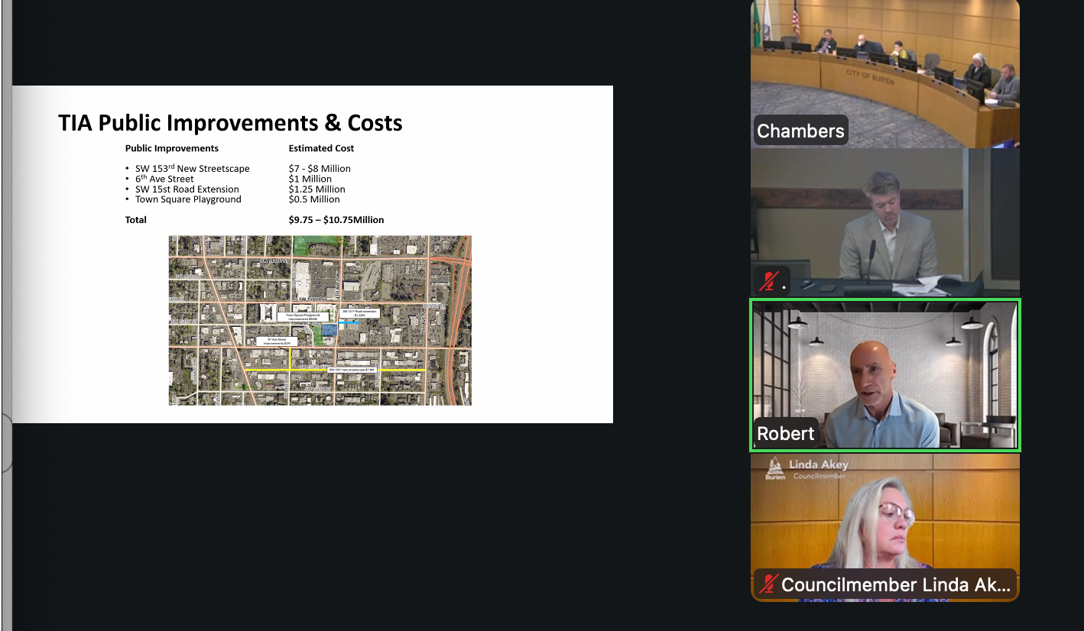Click the Burien city logo in Linda Akey's video

pyautogui.click(x=774, y=469)
